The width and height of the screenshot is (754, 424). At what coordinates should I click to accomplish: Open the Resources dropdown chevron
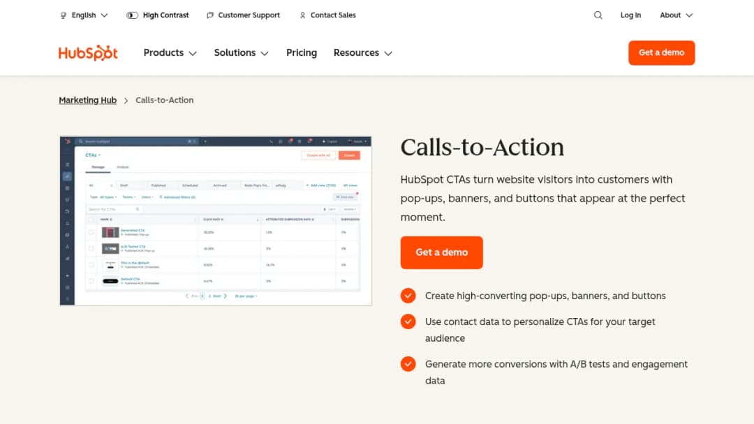pyautogui.click(x=388, y=53)
